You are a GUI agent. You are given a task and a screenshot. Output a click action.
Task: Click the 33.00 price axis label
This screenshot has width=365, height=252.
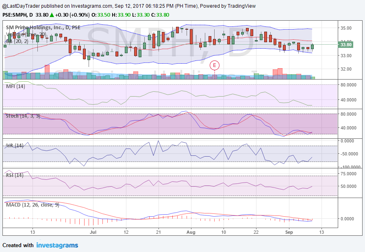pos(346,56)
